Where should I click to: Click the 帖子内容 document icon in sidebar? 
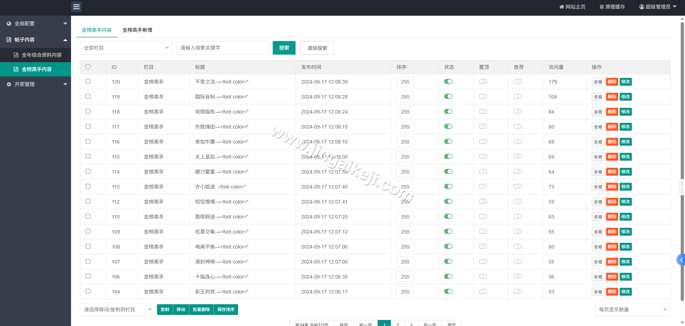[9, 40]
